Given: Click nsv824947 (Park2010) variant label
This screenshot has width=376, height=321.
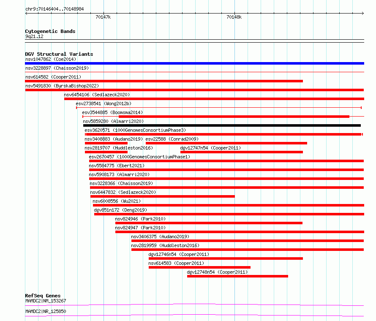Looking at the screenshot, I should pos(140,228).
